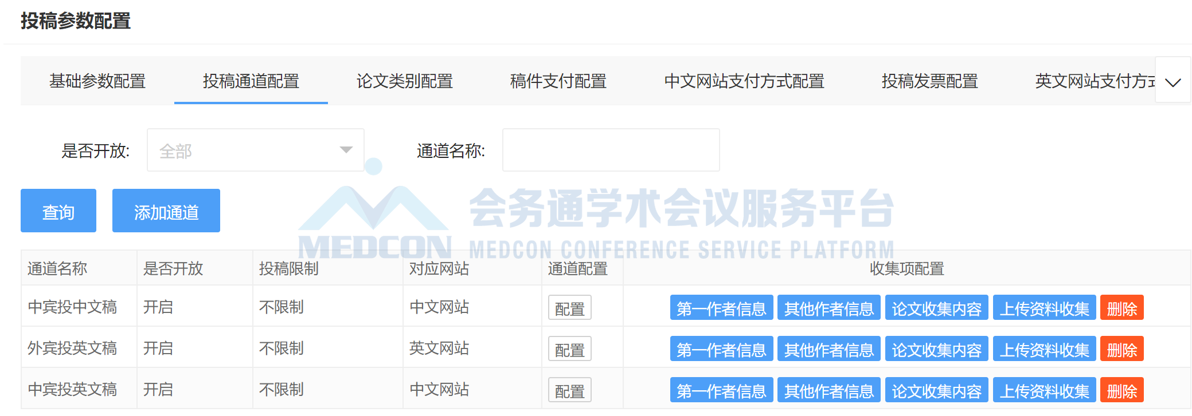Open 论文收集内容 for 中宾投英文稿
This screenshot has width=1192, height=416.
point(936,391)
